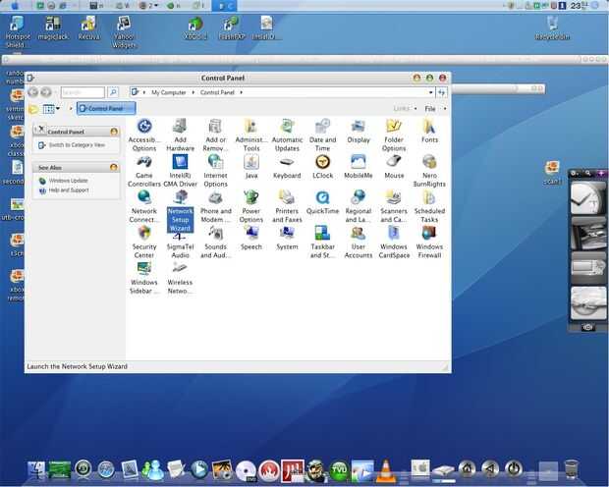Image resolution: width=609 pixels, height=487 pixels.
Task: Open Administrative Tools
Action: click(251, 135)
